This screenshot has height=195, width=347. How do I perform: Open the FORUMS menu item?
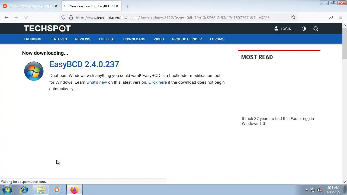(217, 39)
